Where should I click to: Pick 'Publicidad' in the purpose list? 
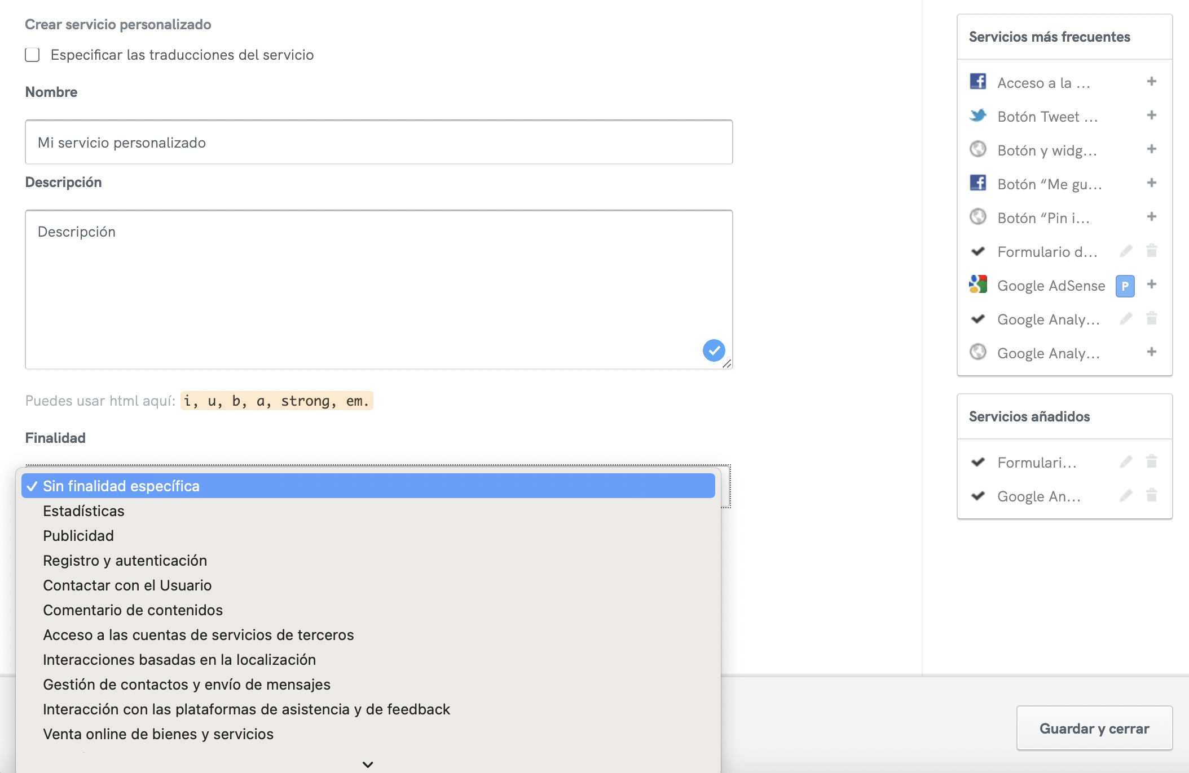pos(78,535)
